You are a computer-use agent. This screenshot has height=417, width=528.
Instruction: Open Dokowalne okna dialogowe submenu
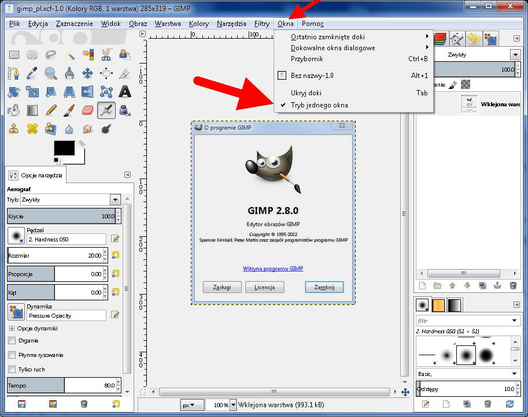(353, 48)
